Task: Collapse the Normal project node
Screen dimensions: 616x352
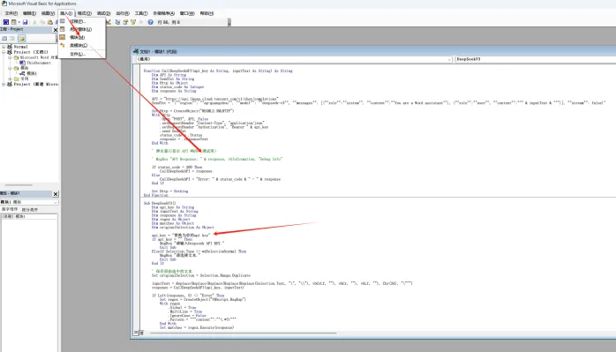Action: click(4, 47)
